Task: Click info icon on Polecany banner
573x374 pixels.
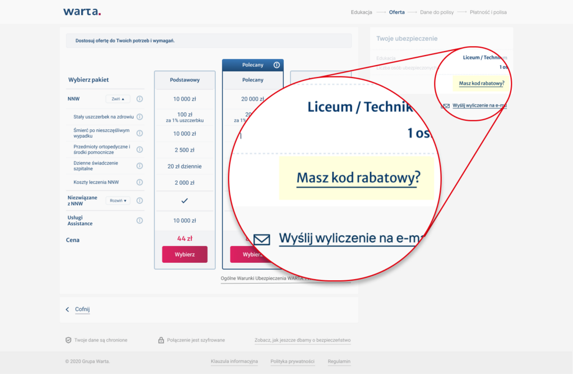Action: [x=276, y=65]
